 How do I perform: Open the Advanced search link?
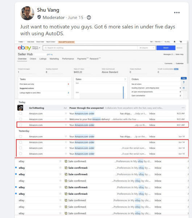[179, 48]
